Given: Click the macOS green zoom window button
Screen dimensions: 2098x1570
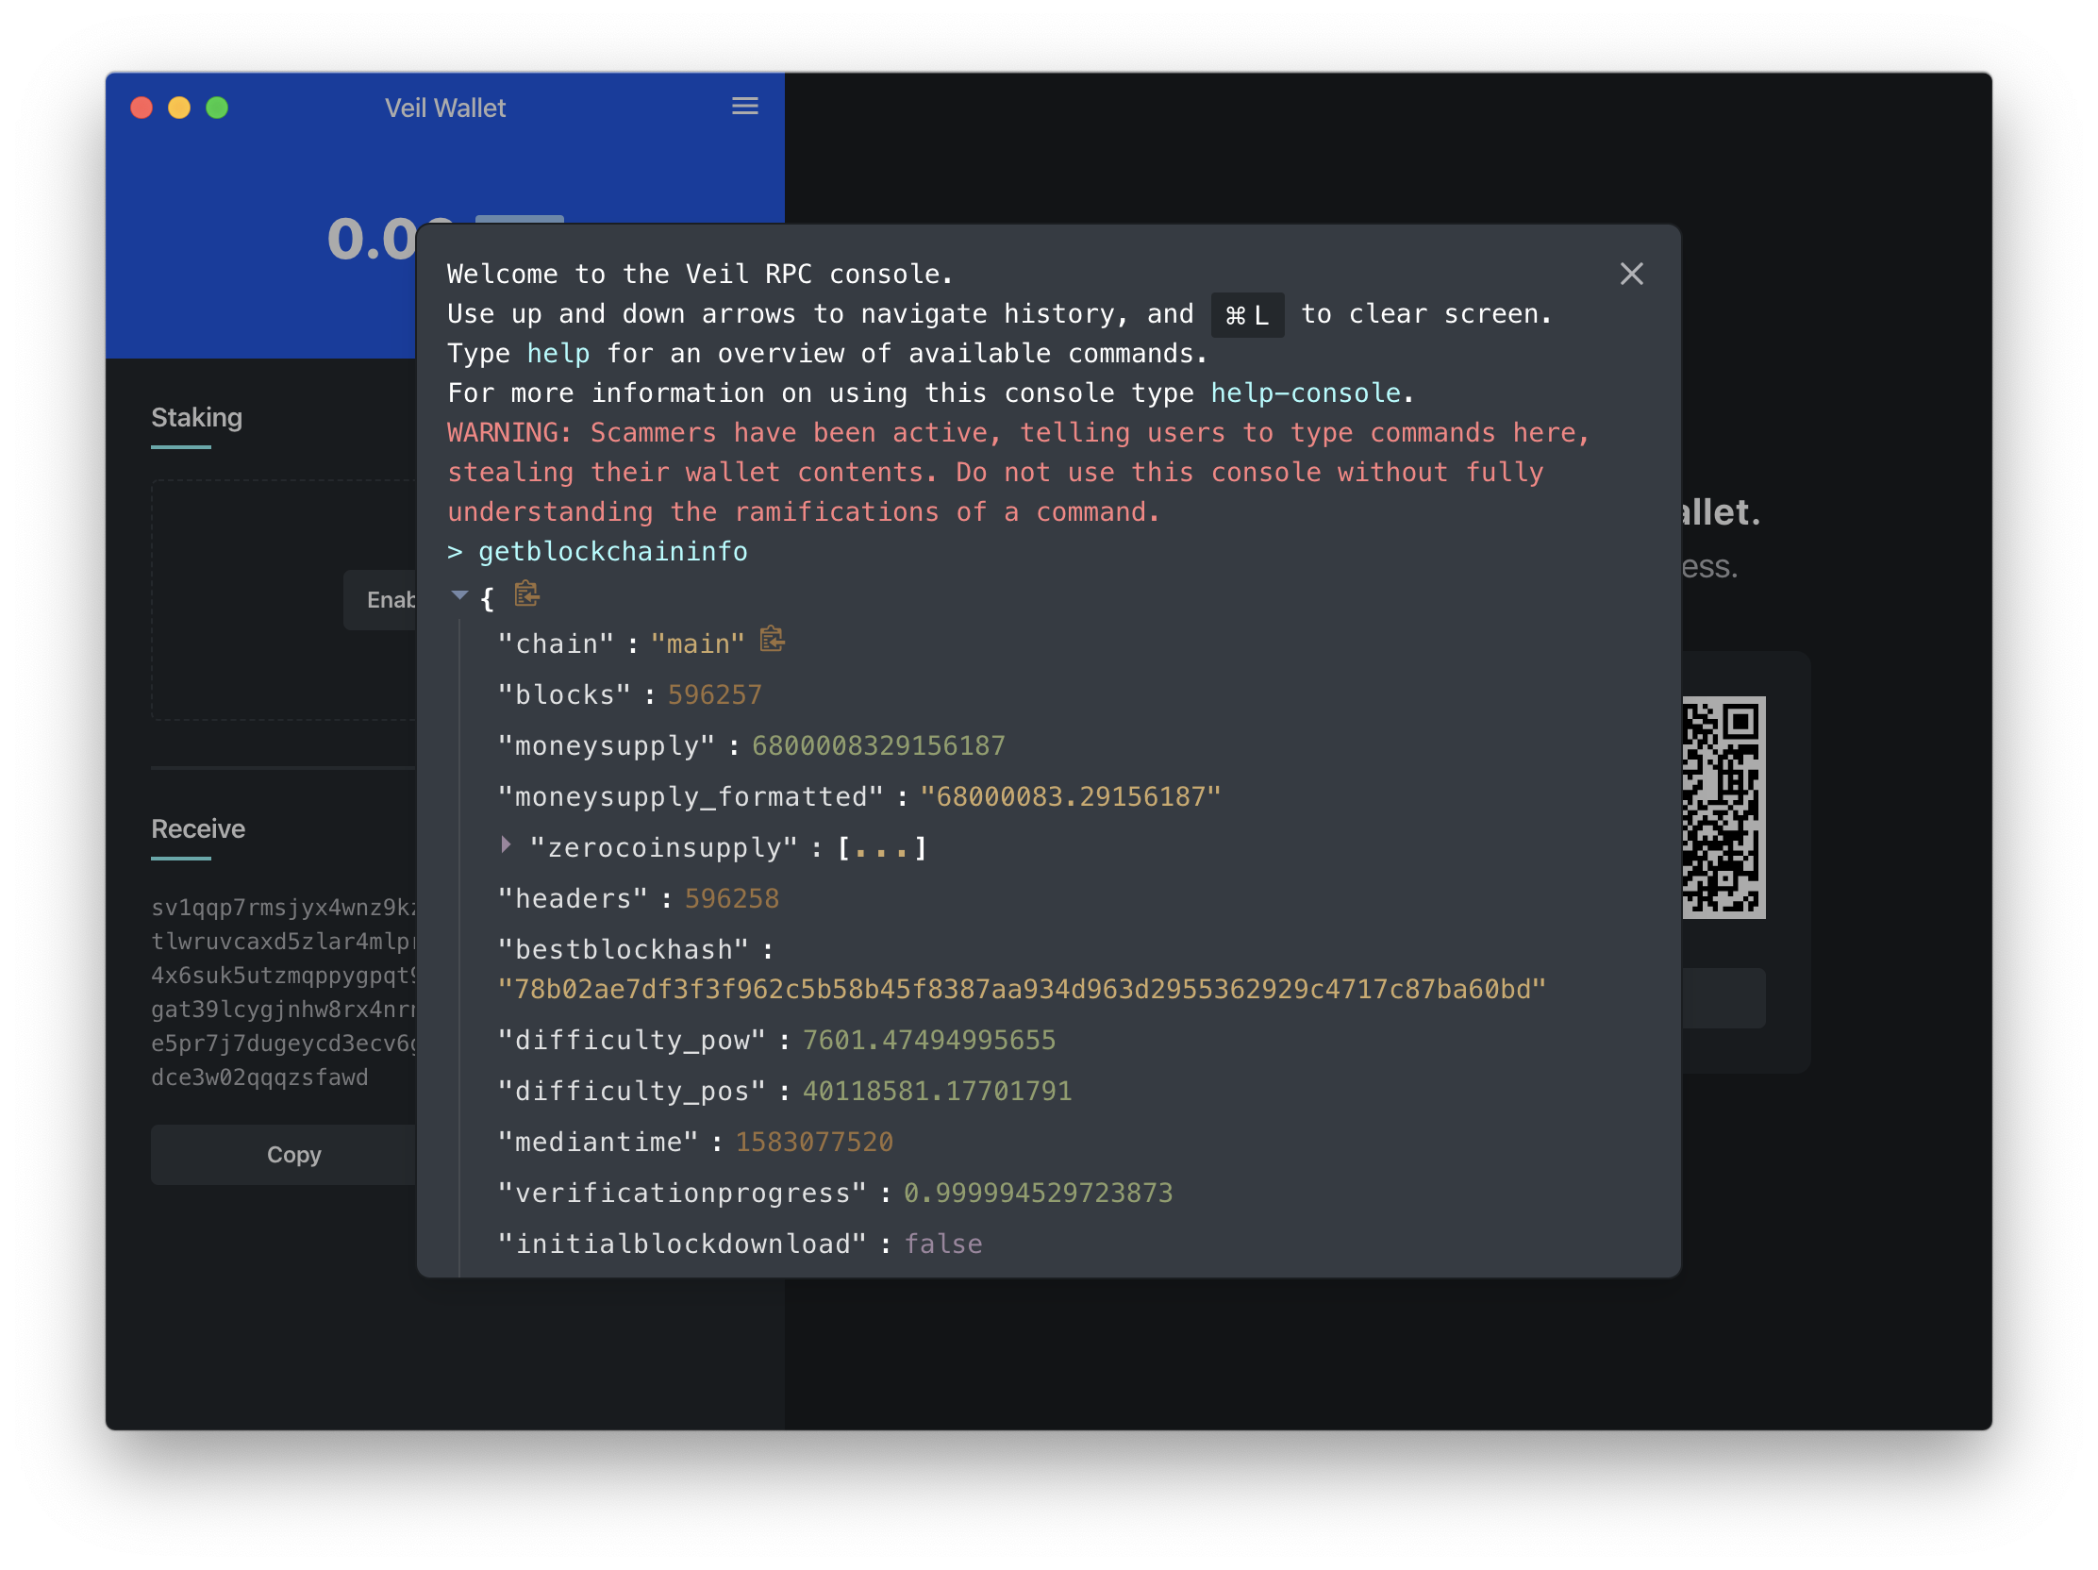Looking at the screenshot, I should [x=217, y=108].
